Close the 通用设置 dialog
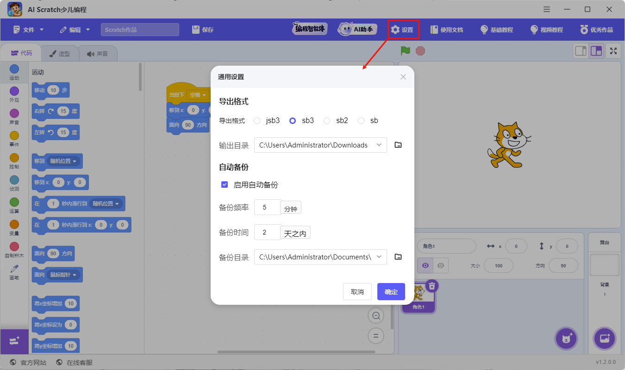 (x=403, y=77)
